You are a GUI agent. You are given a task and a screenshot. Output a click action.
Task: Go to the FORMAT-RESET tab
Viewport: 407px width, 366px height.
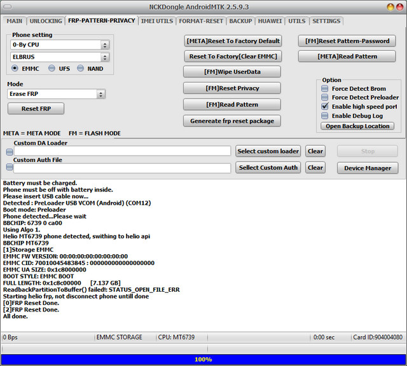201,21
